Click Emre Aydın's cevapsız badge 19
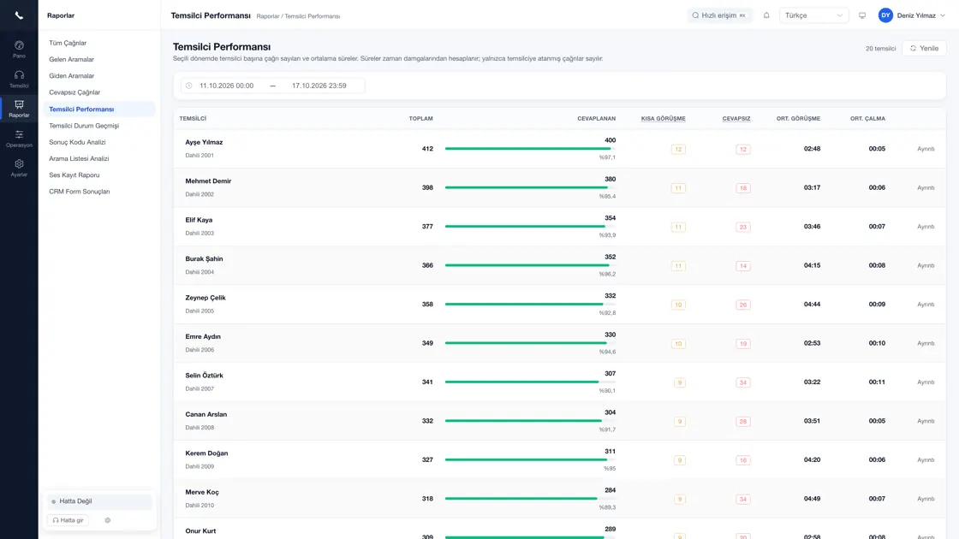The width and height of the screenshot is (959, 539). click(743, 343)
